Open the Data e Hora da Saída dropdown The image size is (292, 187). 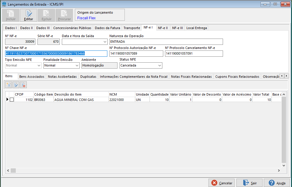click(x=105, y=42)
